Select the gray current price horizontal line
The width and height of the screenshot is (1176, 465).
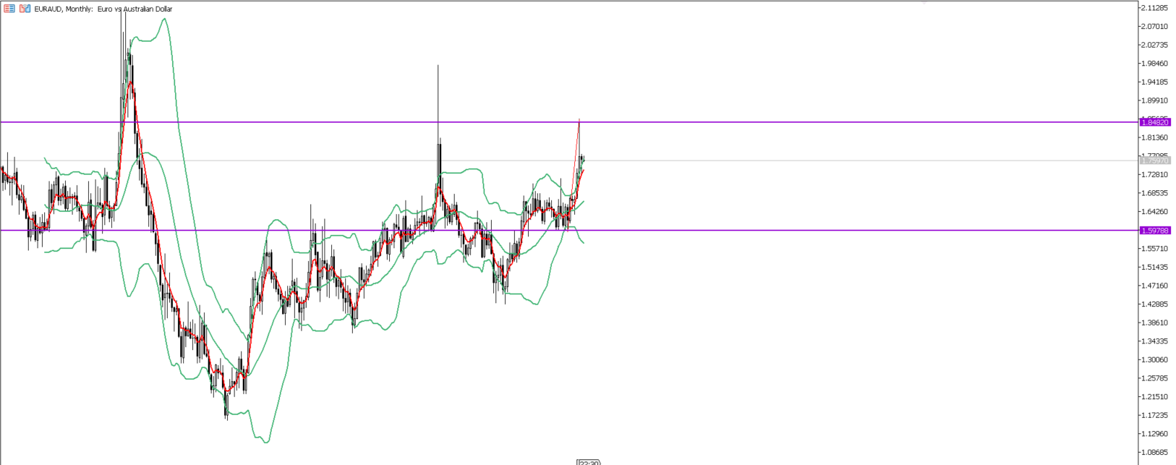click(796, 161)
